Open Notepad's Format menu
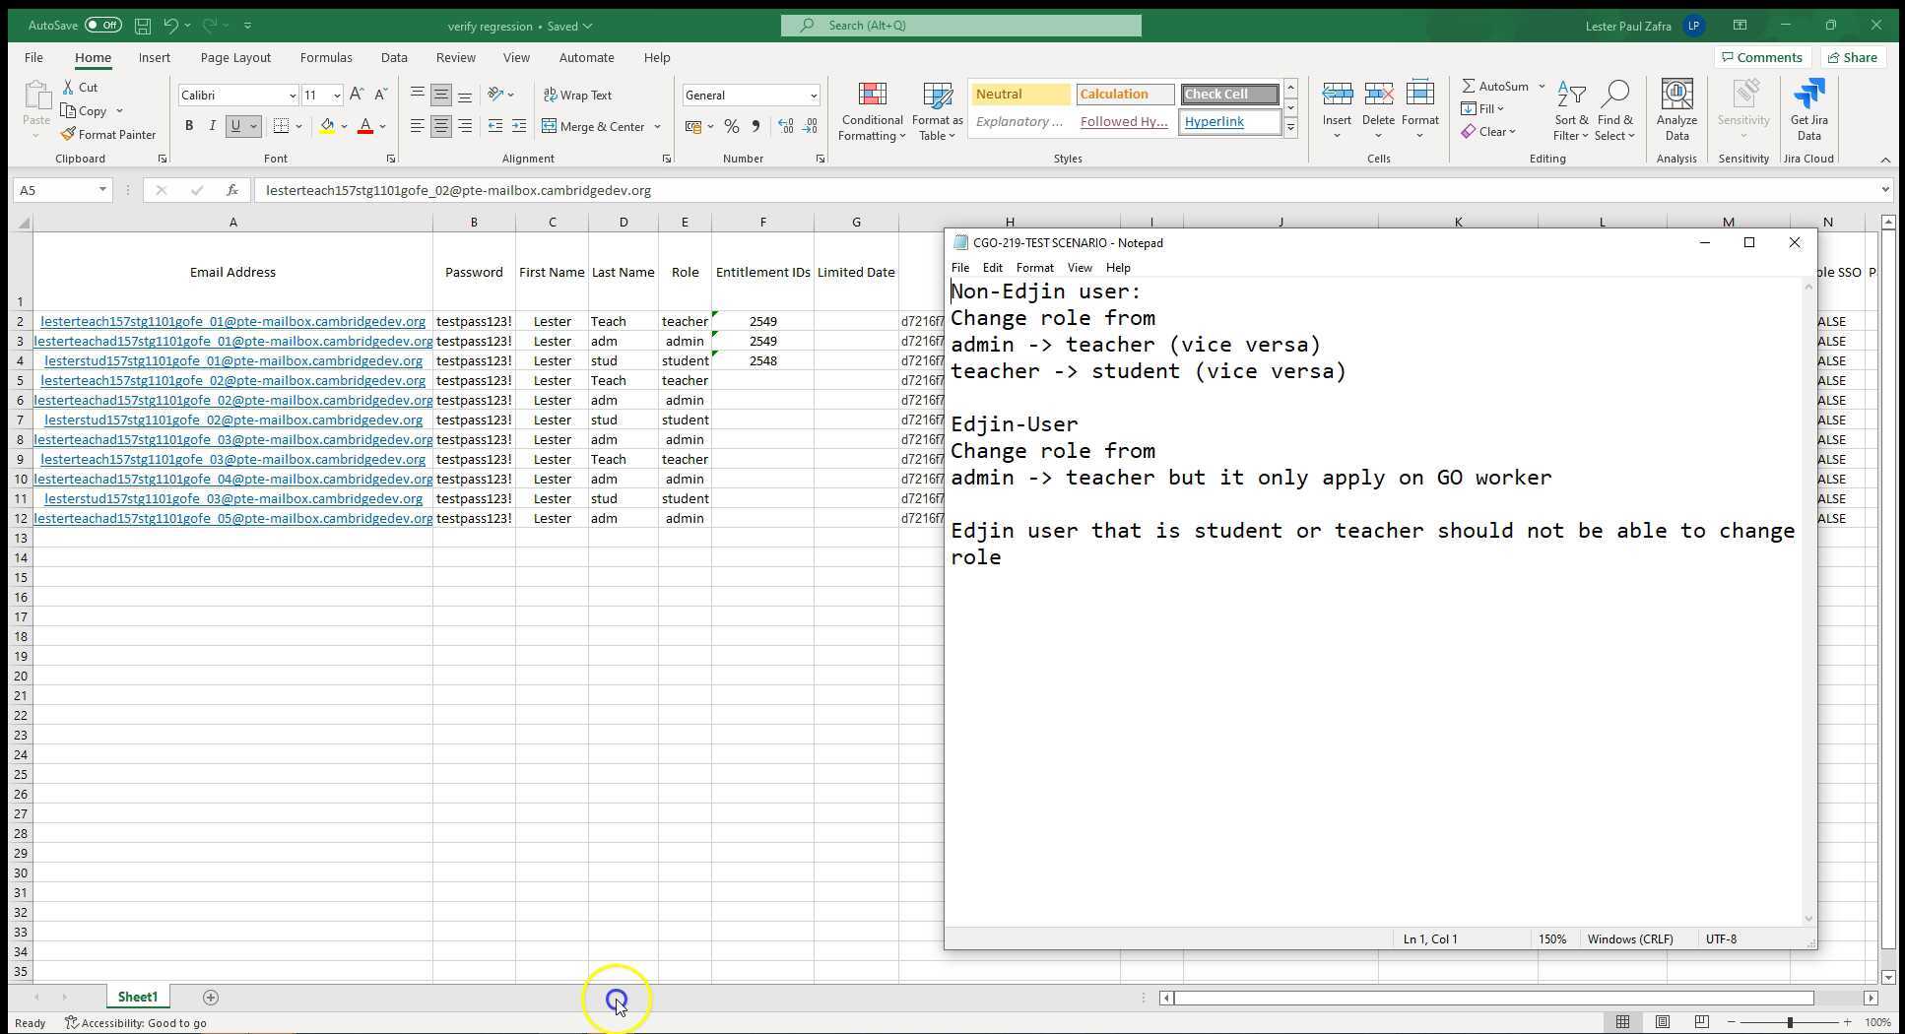 pyautogui.click(x=1034, y=268)
